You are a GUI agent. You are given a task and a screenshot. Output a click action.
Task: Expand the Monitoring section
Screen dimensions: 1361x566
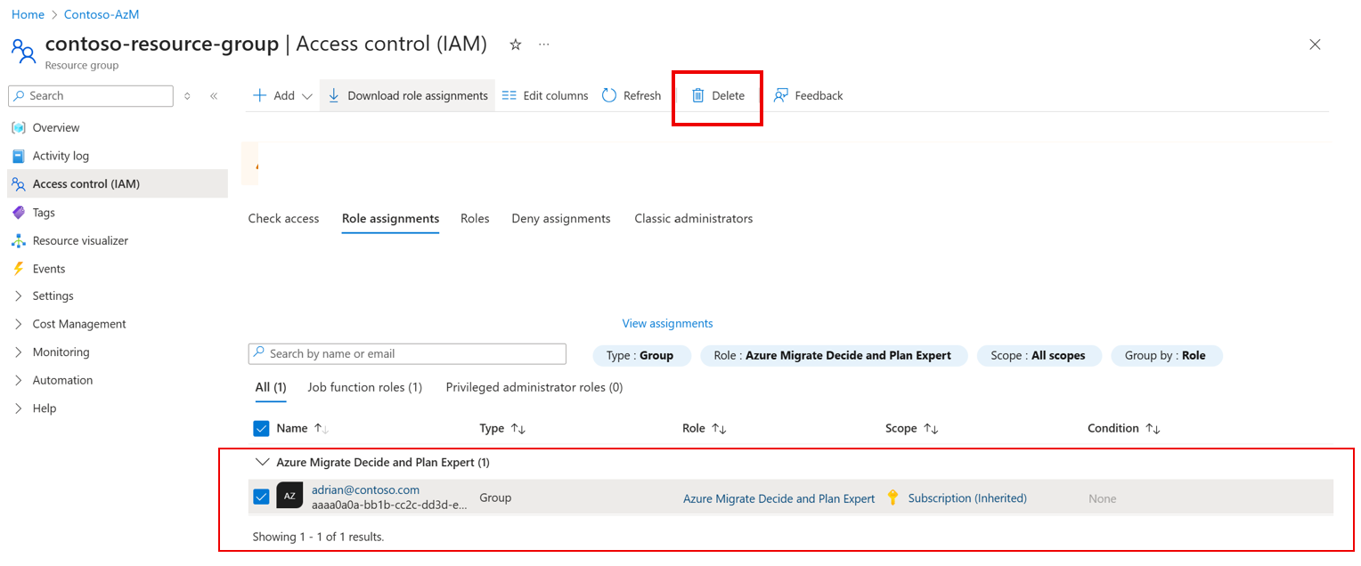(19, 352)
